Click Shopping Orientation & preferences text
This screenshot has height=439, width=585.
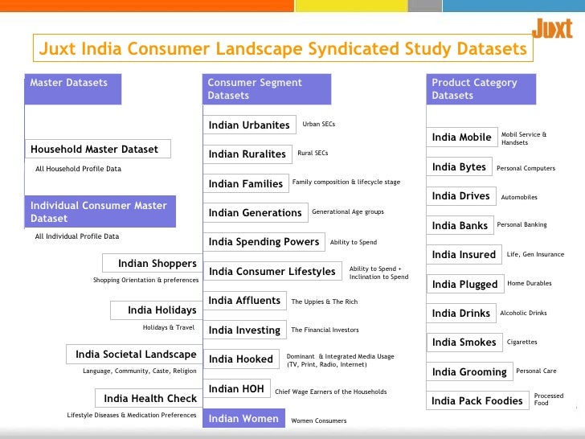tap(146, 280)
